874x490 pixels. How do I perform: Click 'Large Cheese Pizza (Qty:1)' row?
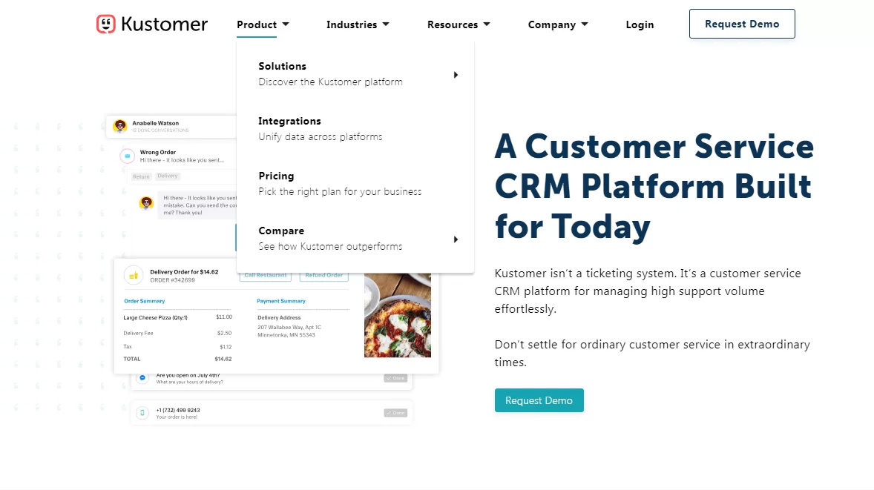point(178,317)
